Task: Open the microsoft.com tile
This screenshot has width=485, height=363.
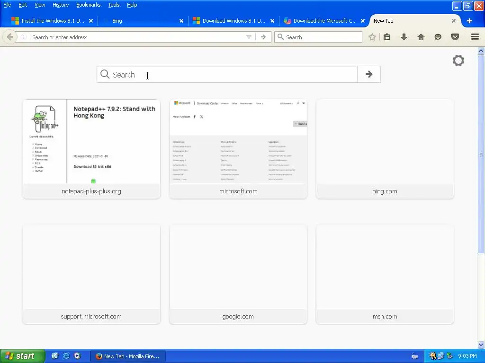Action: (x=238, y=149)
